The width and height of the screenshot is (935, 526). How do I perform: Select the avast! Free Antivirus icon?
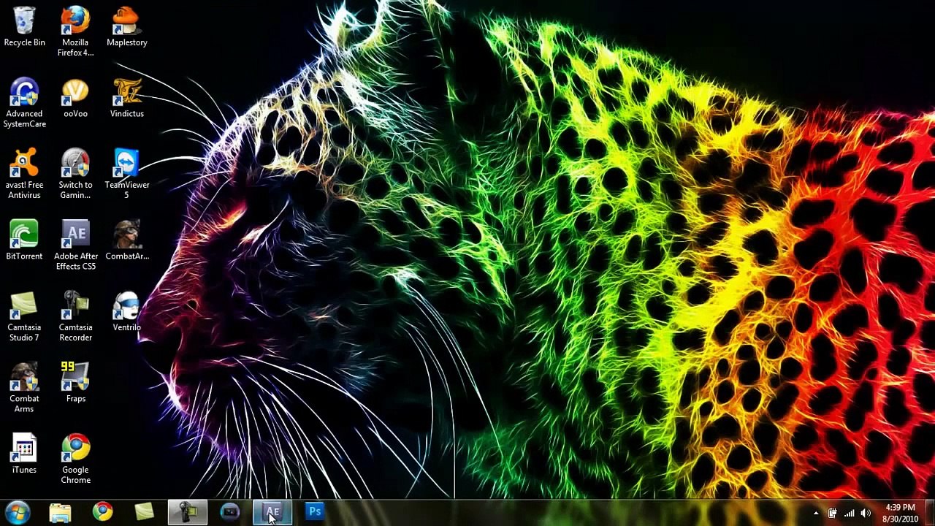click(24, 174)
